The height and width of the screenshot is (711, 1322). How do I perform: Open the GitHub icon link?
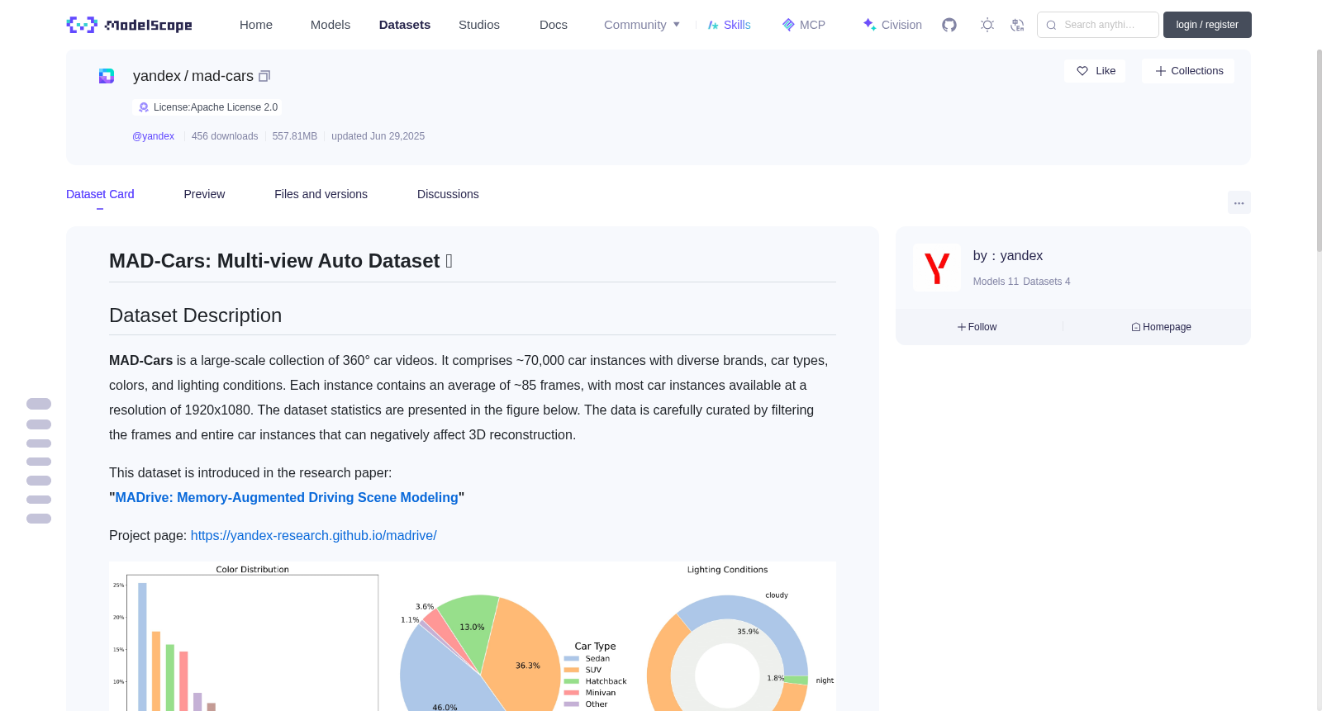click(949, 25)
